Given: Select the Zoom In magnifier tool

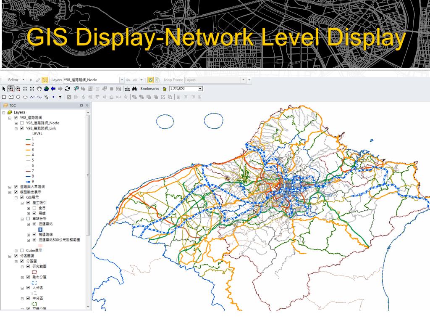Looking at the screenshot, I should pos(11,89).
